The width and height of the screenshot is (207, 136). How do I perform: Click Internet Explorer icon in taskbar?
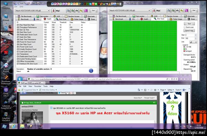click(x=13, y=126)
